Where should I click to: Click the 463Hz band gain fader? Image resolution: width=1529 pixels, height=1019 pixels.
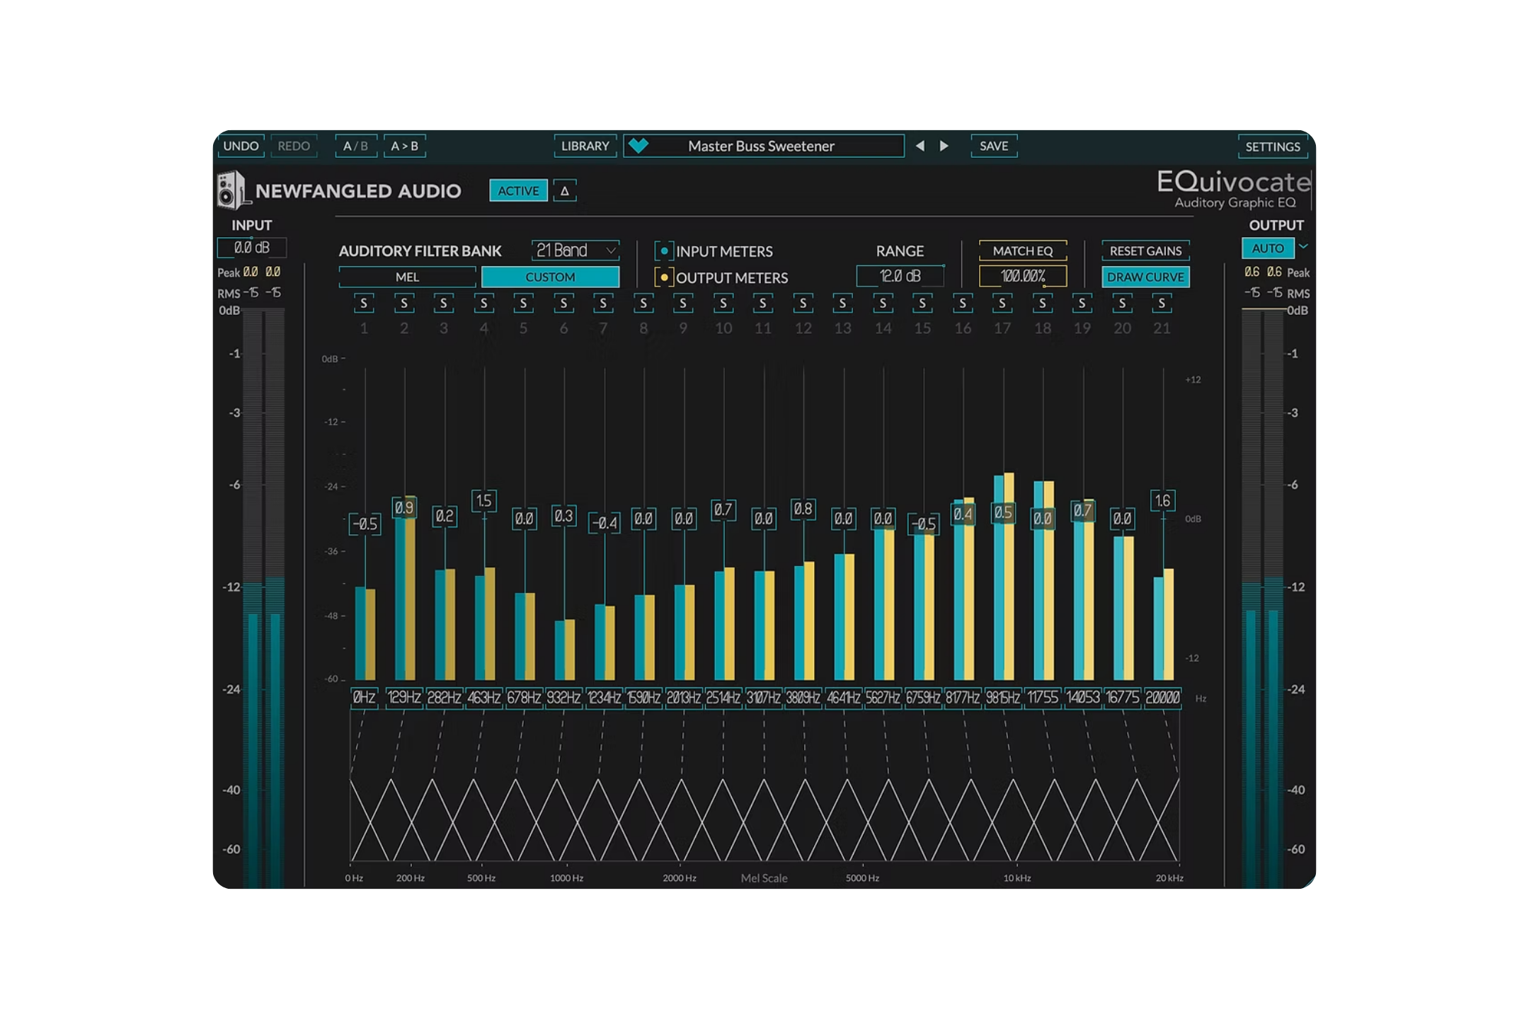(x=484, y=500)
